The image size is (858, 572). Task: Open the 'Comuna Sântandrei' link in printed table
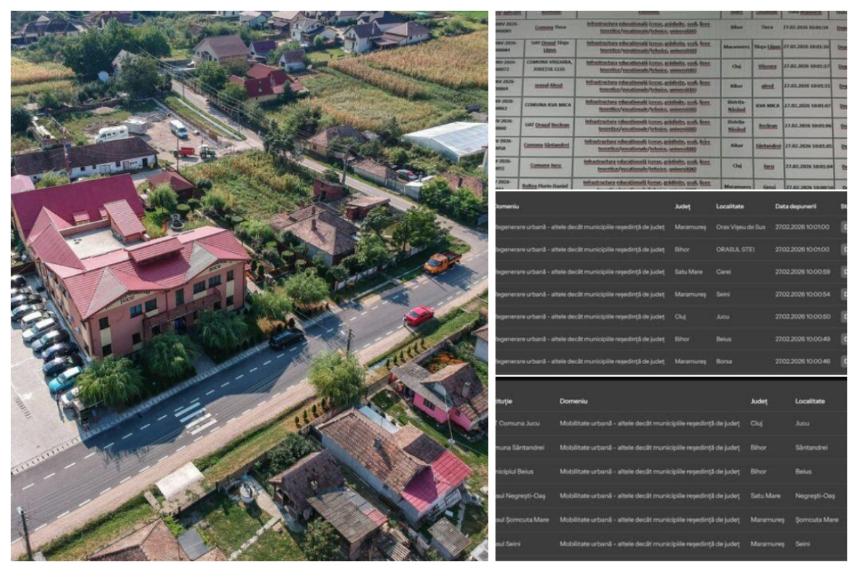(546, 145)
